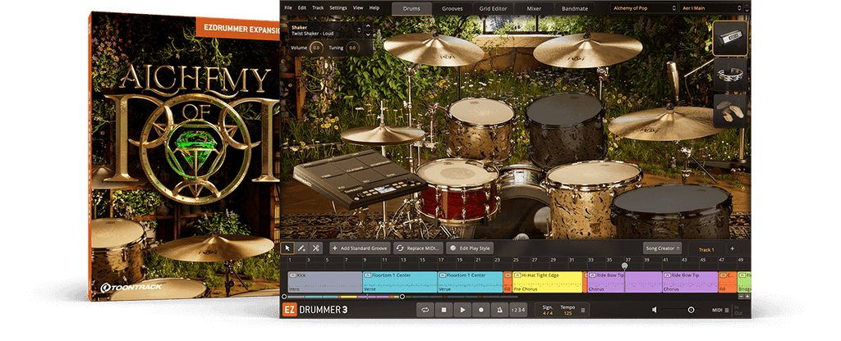Screen dimensions: 841x341
Task: Select the shaker percussion thumbnail
Action: tap(730, 39)
